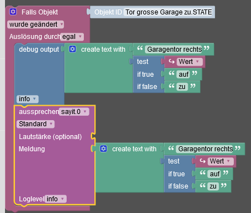Viewport: 251px width, 213px height.
Task: Select the 'debug output' block label
Action: pos(39,49)
